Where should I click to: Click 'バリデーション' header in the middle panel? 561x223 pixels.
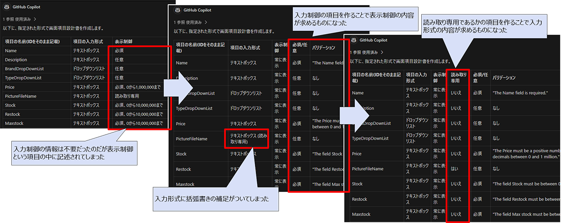coord(324,47)
